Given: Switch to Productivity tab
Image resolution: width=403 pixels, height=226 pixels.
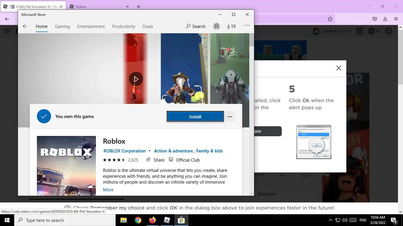Looking at the screenshot, I should 124,26.
